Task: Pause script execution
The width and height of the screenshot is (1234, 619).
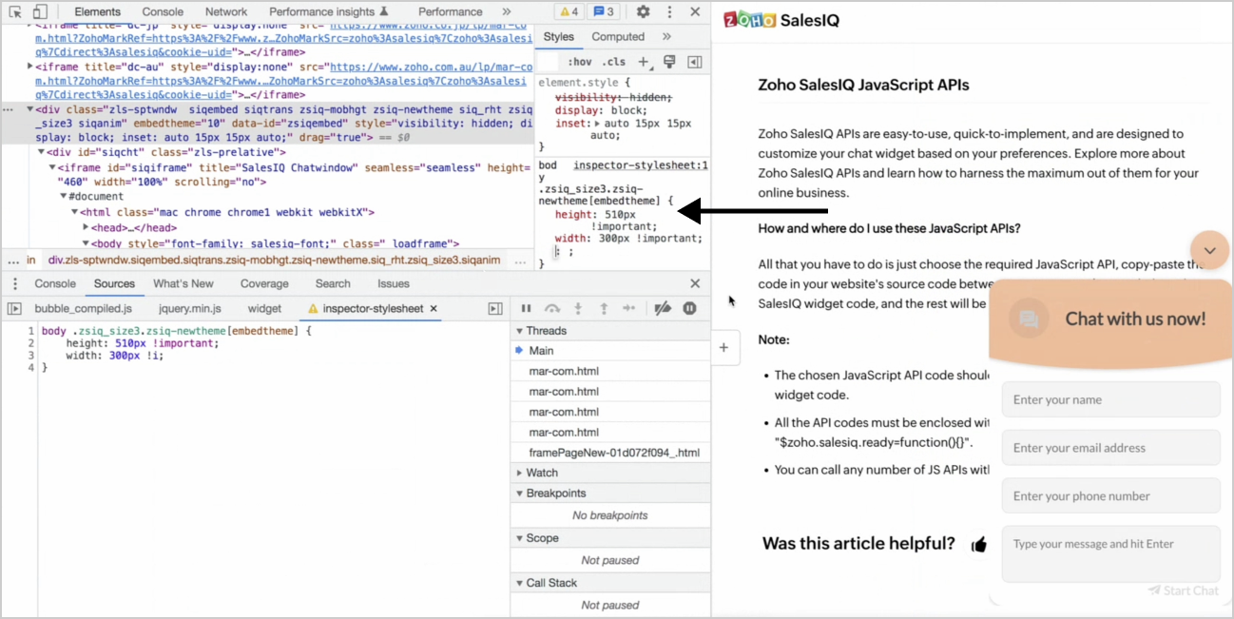Action: (526, 308)
